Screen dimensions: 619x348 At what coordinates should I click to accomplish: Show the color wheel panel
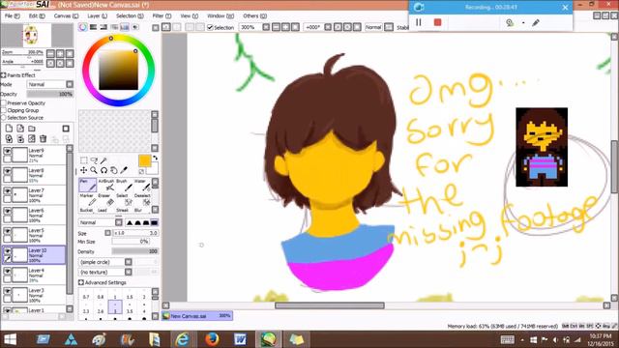click(83, 27)
